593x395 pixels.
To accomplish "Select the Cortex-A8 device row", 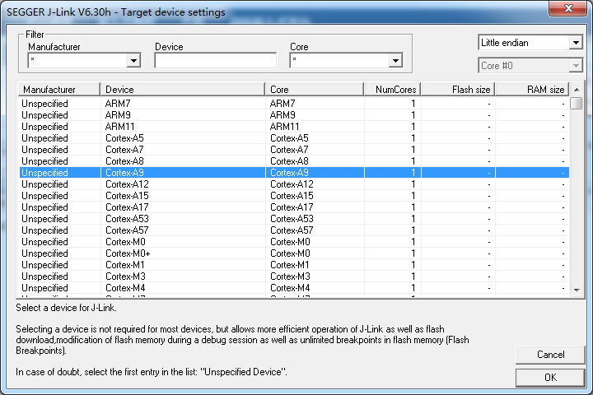I will pos(294,161).
